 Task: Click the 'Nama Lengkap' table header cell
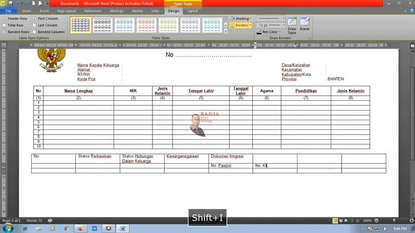78,91
